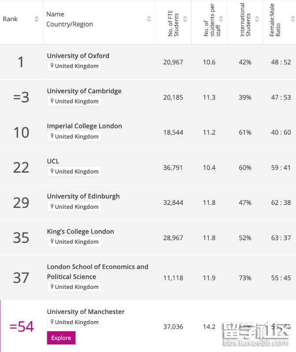Select University of Manchester name link
The height and width of the screenshot is (352, 296).
pos(86,311)
